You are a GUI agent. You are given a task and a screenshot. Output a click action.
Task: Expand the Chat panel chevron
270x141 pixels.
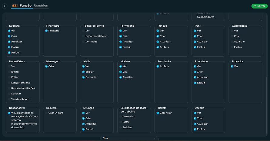[154, 138]
